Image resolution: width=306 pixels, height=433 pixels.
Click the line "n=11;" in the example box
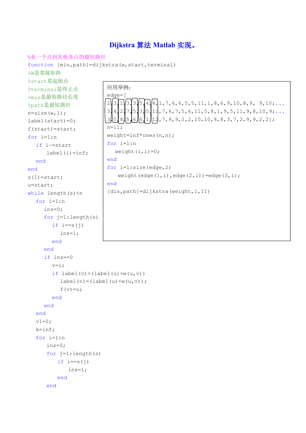pyautogui.click(x=115, y=127)
